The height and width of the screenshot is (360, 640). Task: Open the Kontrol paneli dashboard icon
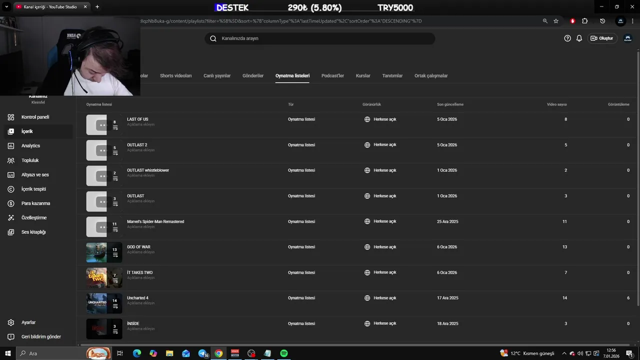(11, 117)
